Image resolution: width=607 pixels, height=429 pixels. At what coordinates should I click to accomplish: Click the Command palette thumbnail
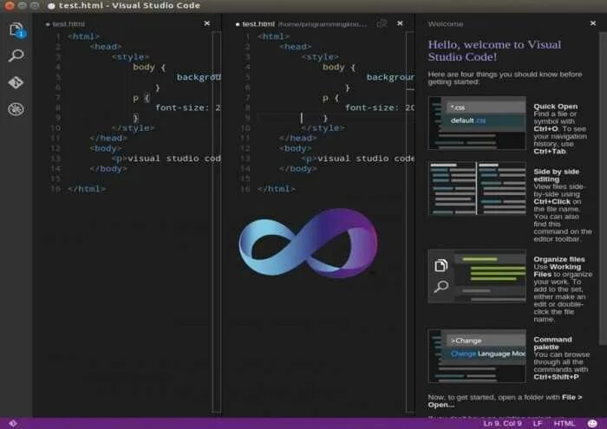(477, 356)
